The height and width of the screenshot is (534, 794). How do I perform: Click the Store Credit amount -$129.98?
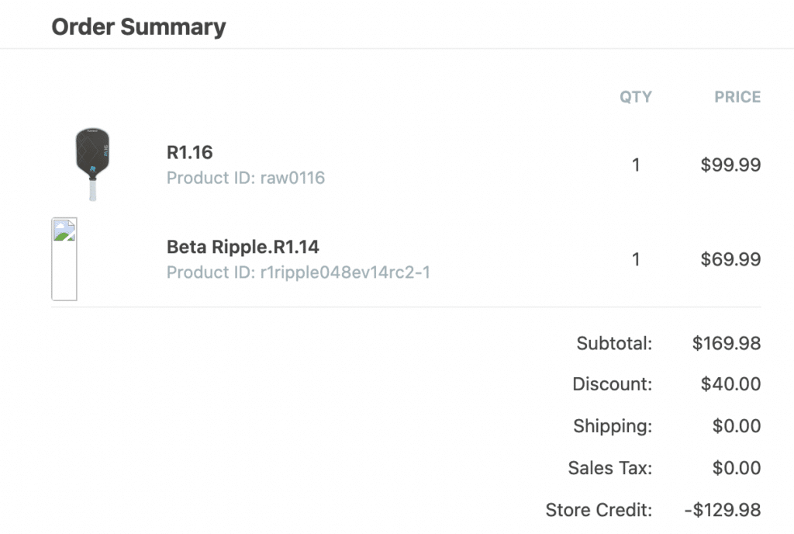click(723, 510)
